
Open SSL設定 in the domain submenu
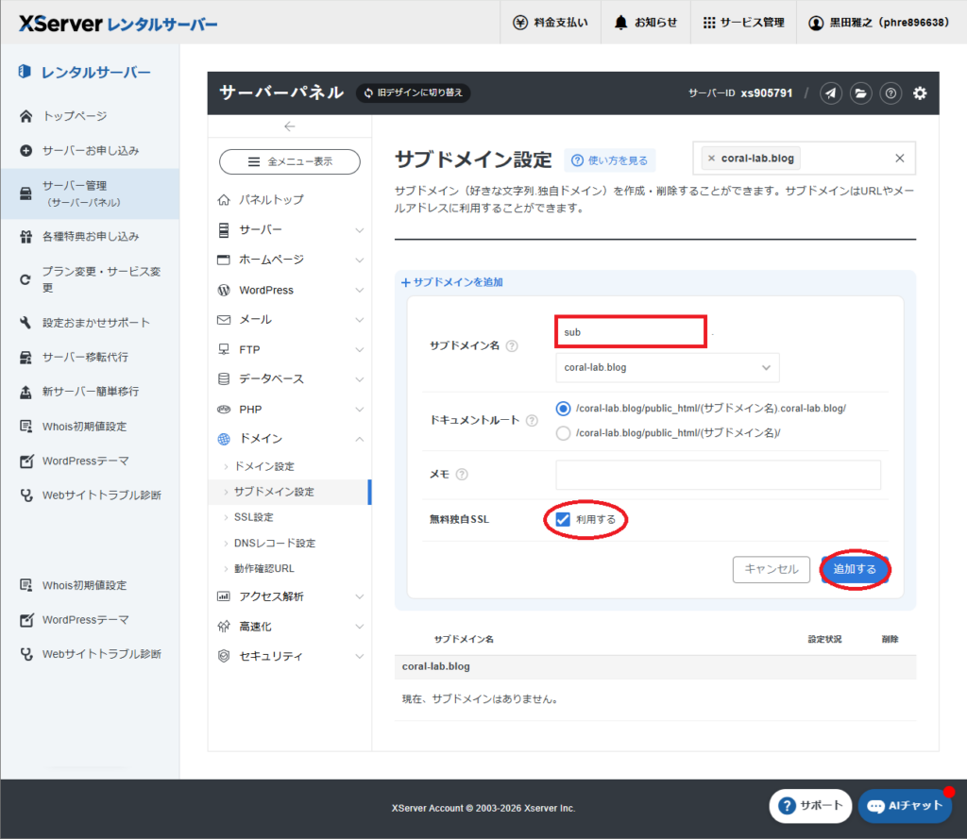pyautogui.click(x=253, y=517)
